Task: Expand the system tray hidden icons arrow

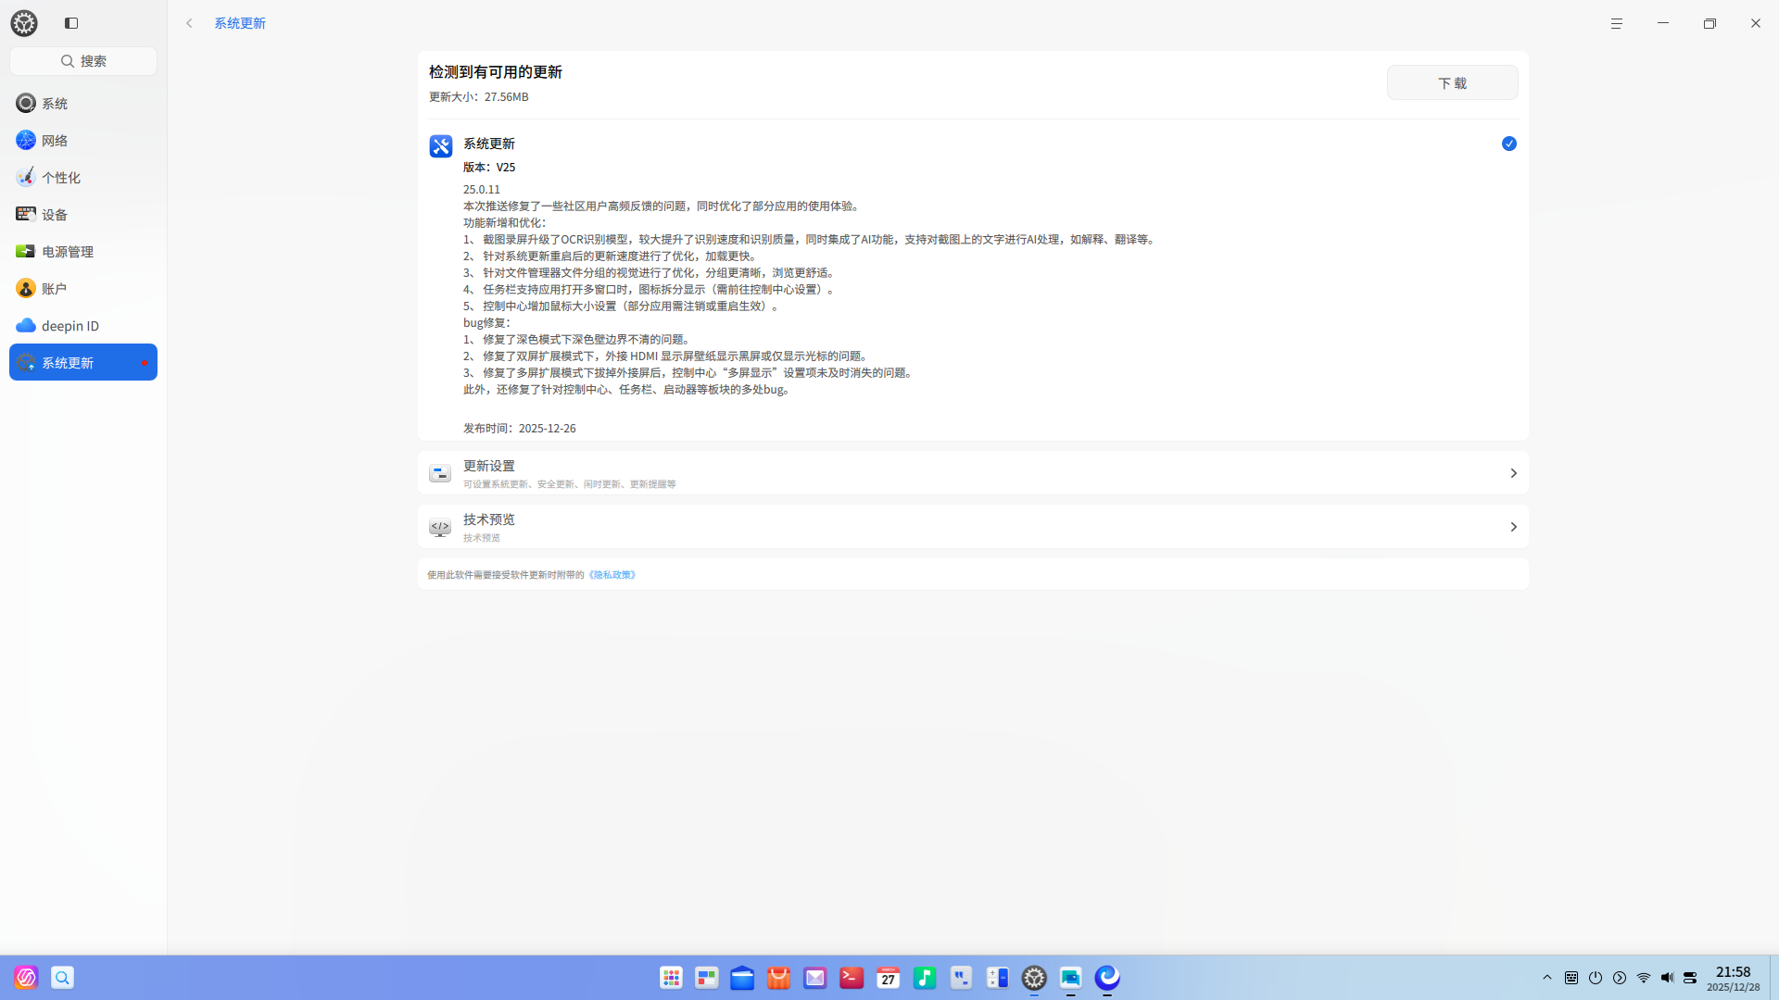Action: 1546,978
